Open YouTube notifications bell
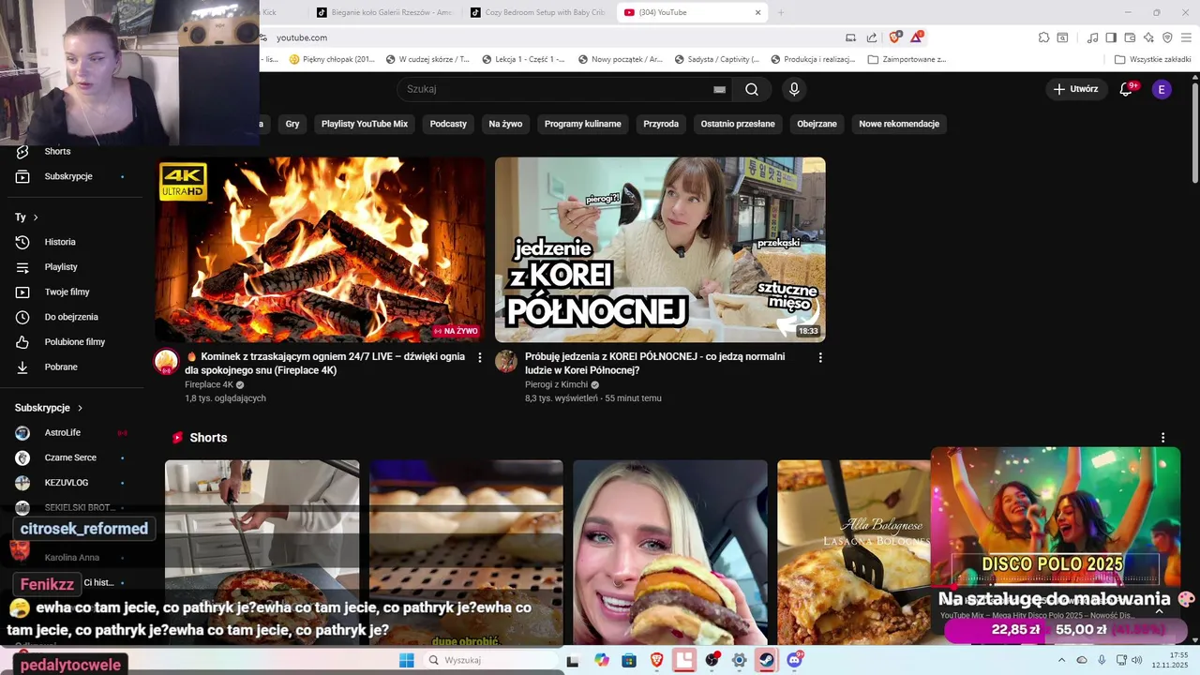Image resolution: width=1200 pixels, height=675 pixels. click(x=1127, y=89)
